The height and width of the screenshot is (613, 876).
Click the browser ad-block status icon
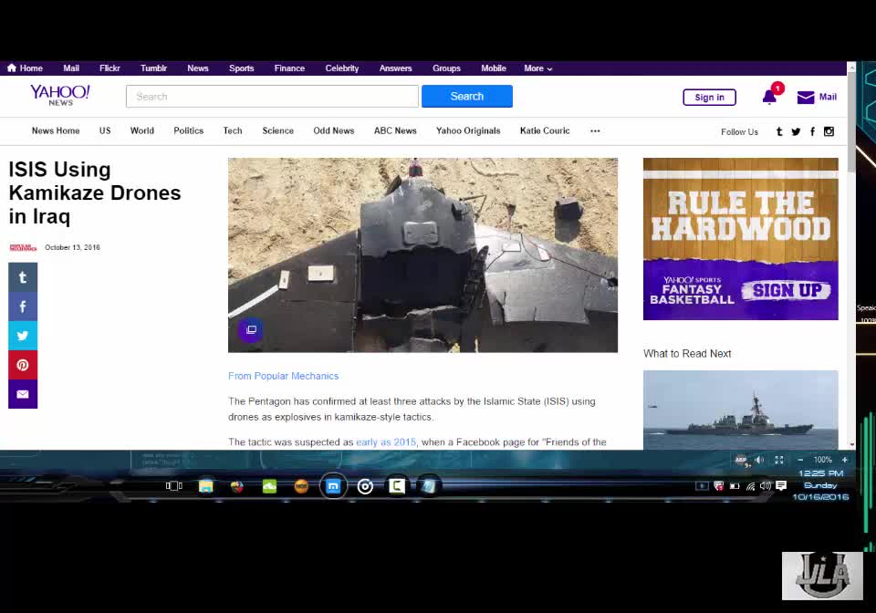(741, 461)
